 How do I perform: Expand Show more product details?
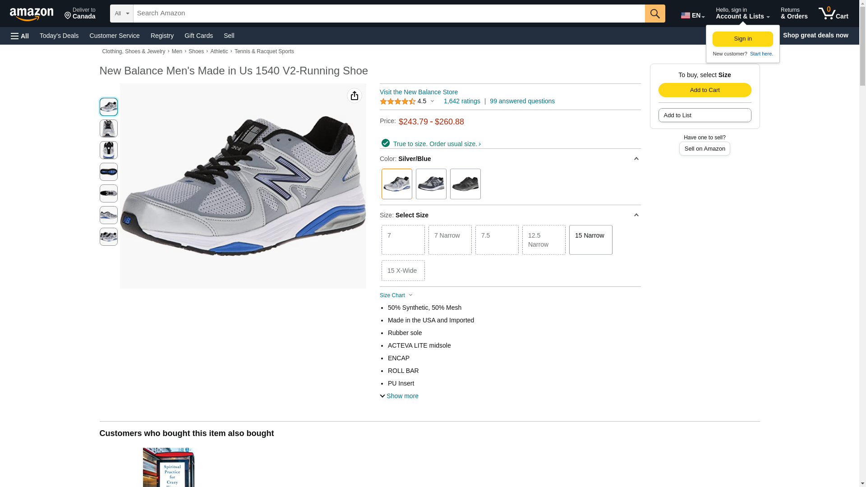399,396
